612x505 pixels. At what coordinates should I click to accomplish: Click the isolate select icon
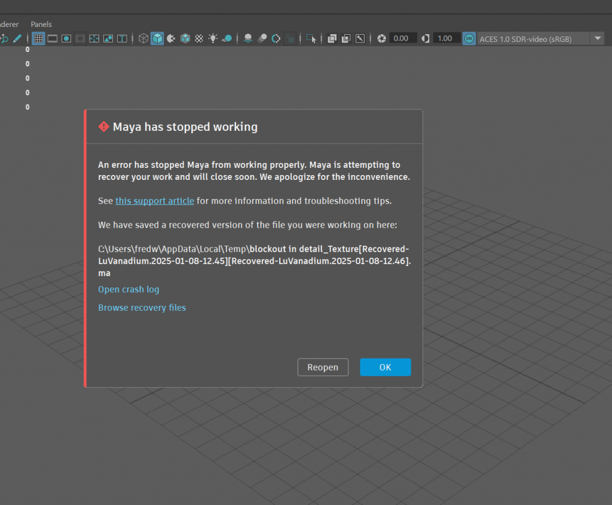pos(311,39)
